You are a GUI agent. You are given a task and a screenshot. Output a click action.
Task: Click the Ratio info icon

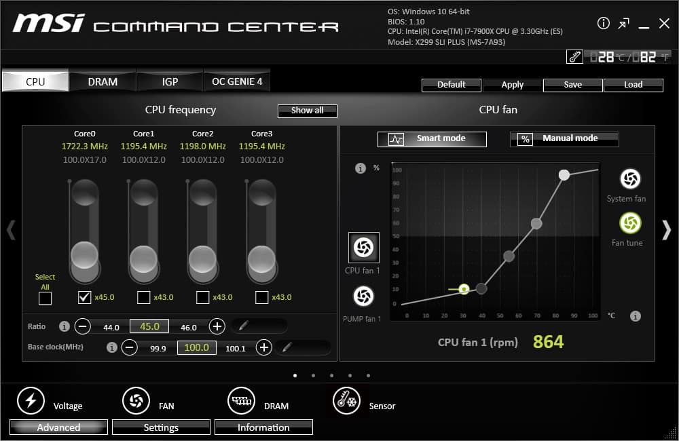(64, 326)
